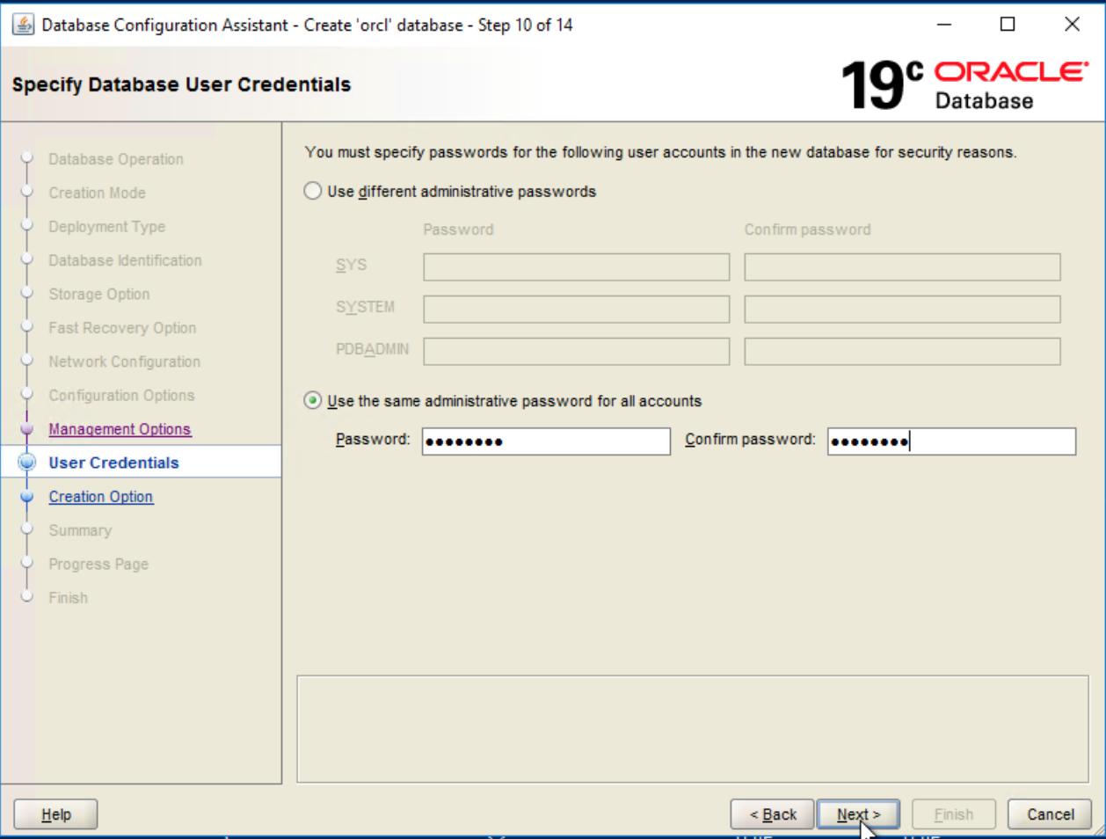The height and width of the screenshot is (839, 1106).
Task: Click the Java application icon in the title bar
Action: [x=23, y=25]
